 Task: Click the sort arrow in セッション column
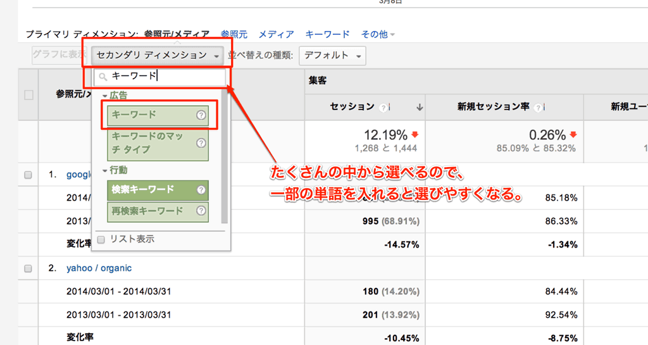(x=419, y=108)
